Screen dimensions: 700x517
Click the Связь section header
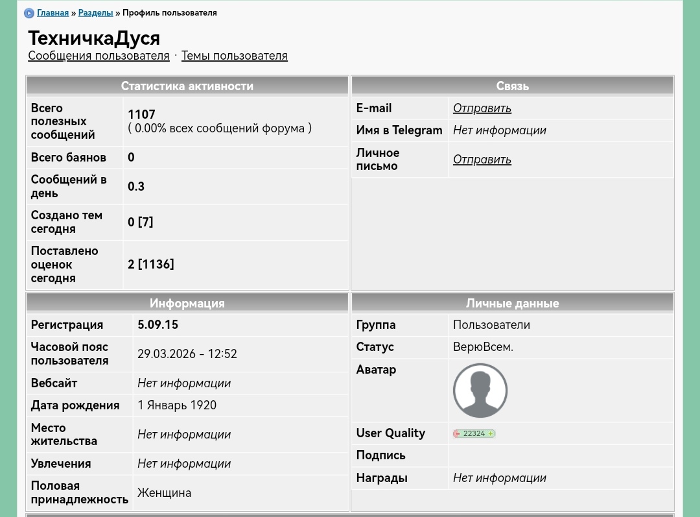click(513, 86)
